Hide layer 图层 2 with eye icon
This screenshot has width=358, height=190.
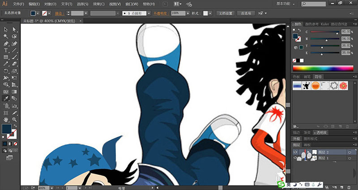(x=295, y=152)
